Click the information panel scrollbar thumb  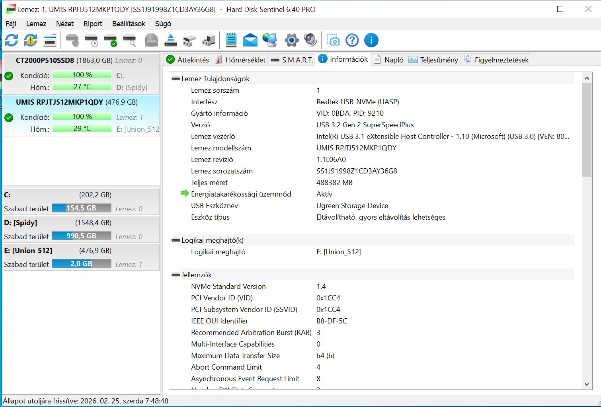click(587, 130)
